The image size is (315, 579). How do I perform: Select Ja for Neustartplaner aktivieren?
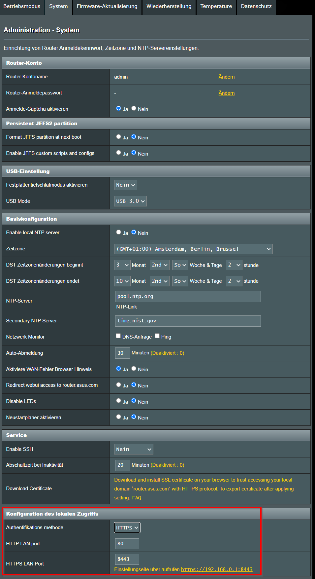click(118, 417)
